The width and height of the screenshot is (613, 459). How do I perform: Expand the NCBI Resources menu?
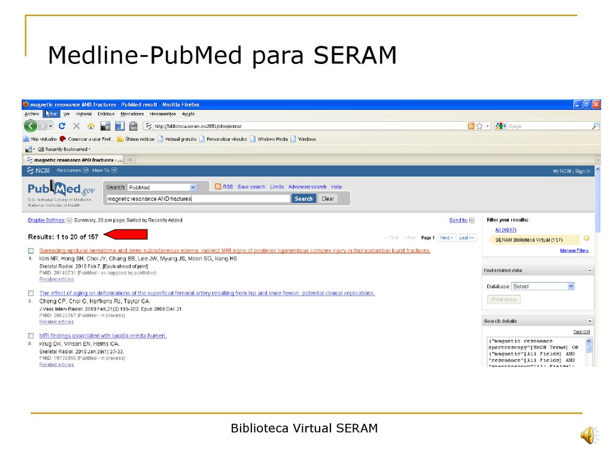pos(72,170)
